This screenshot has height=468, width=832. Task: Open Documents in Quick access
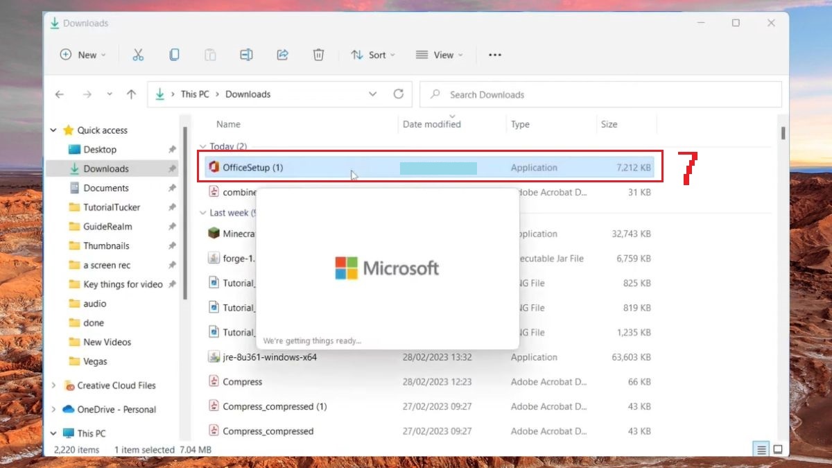pos(106,188)
